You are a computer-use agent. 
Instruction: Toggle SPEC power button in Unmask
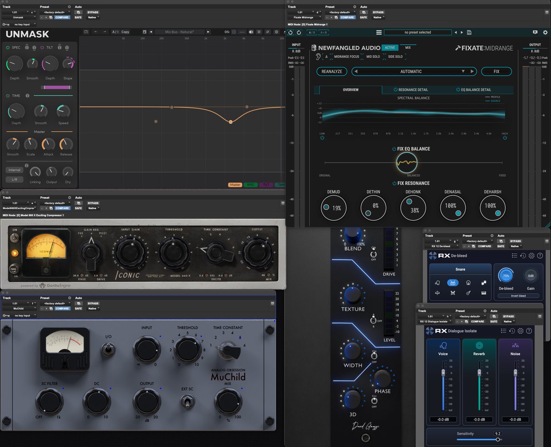click(x=8, y=47)
